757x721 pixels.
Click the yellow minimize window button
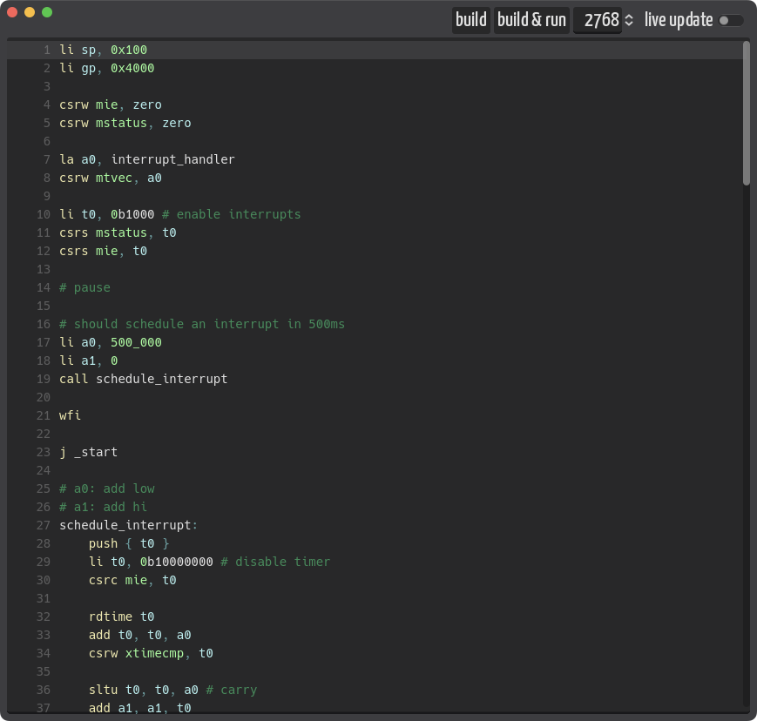coord(30,12)
